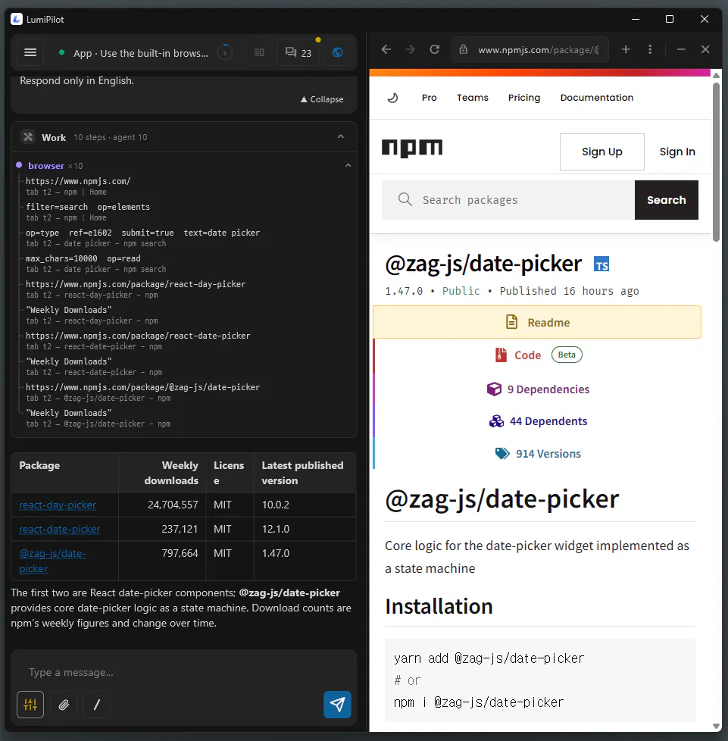Collapse the Work steps section
728x741 pixels.
coord(341,137)
